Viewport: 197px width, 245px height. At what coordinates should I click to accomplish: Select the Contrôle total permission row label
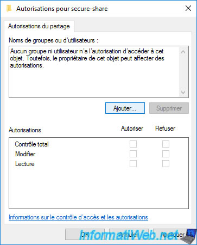tap(31, 144)
